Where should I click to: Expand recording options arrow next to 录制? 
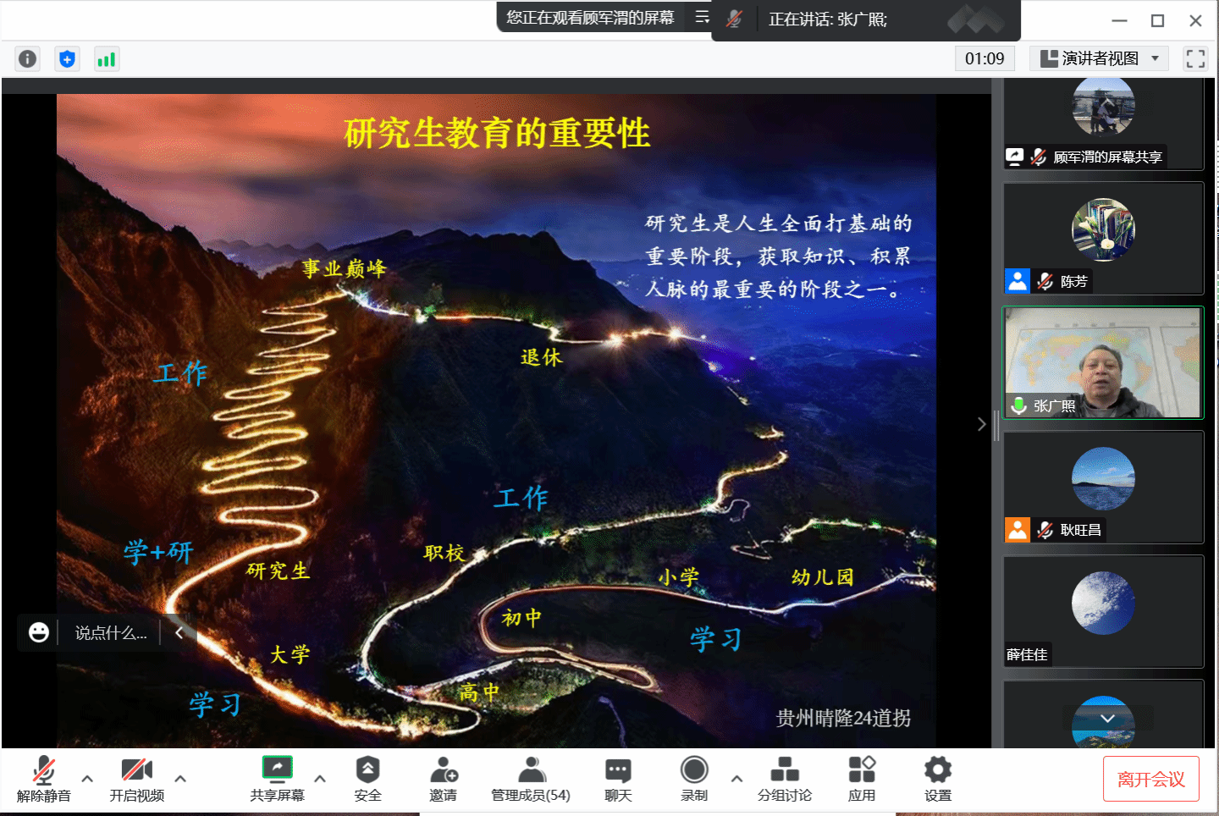[736, 779]
